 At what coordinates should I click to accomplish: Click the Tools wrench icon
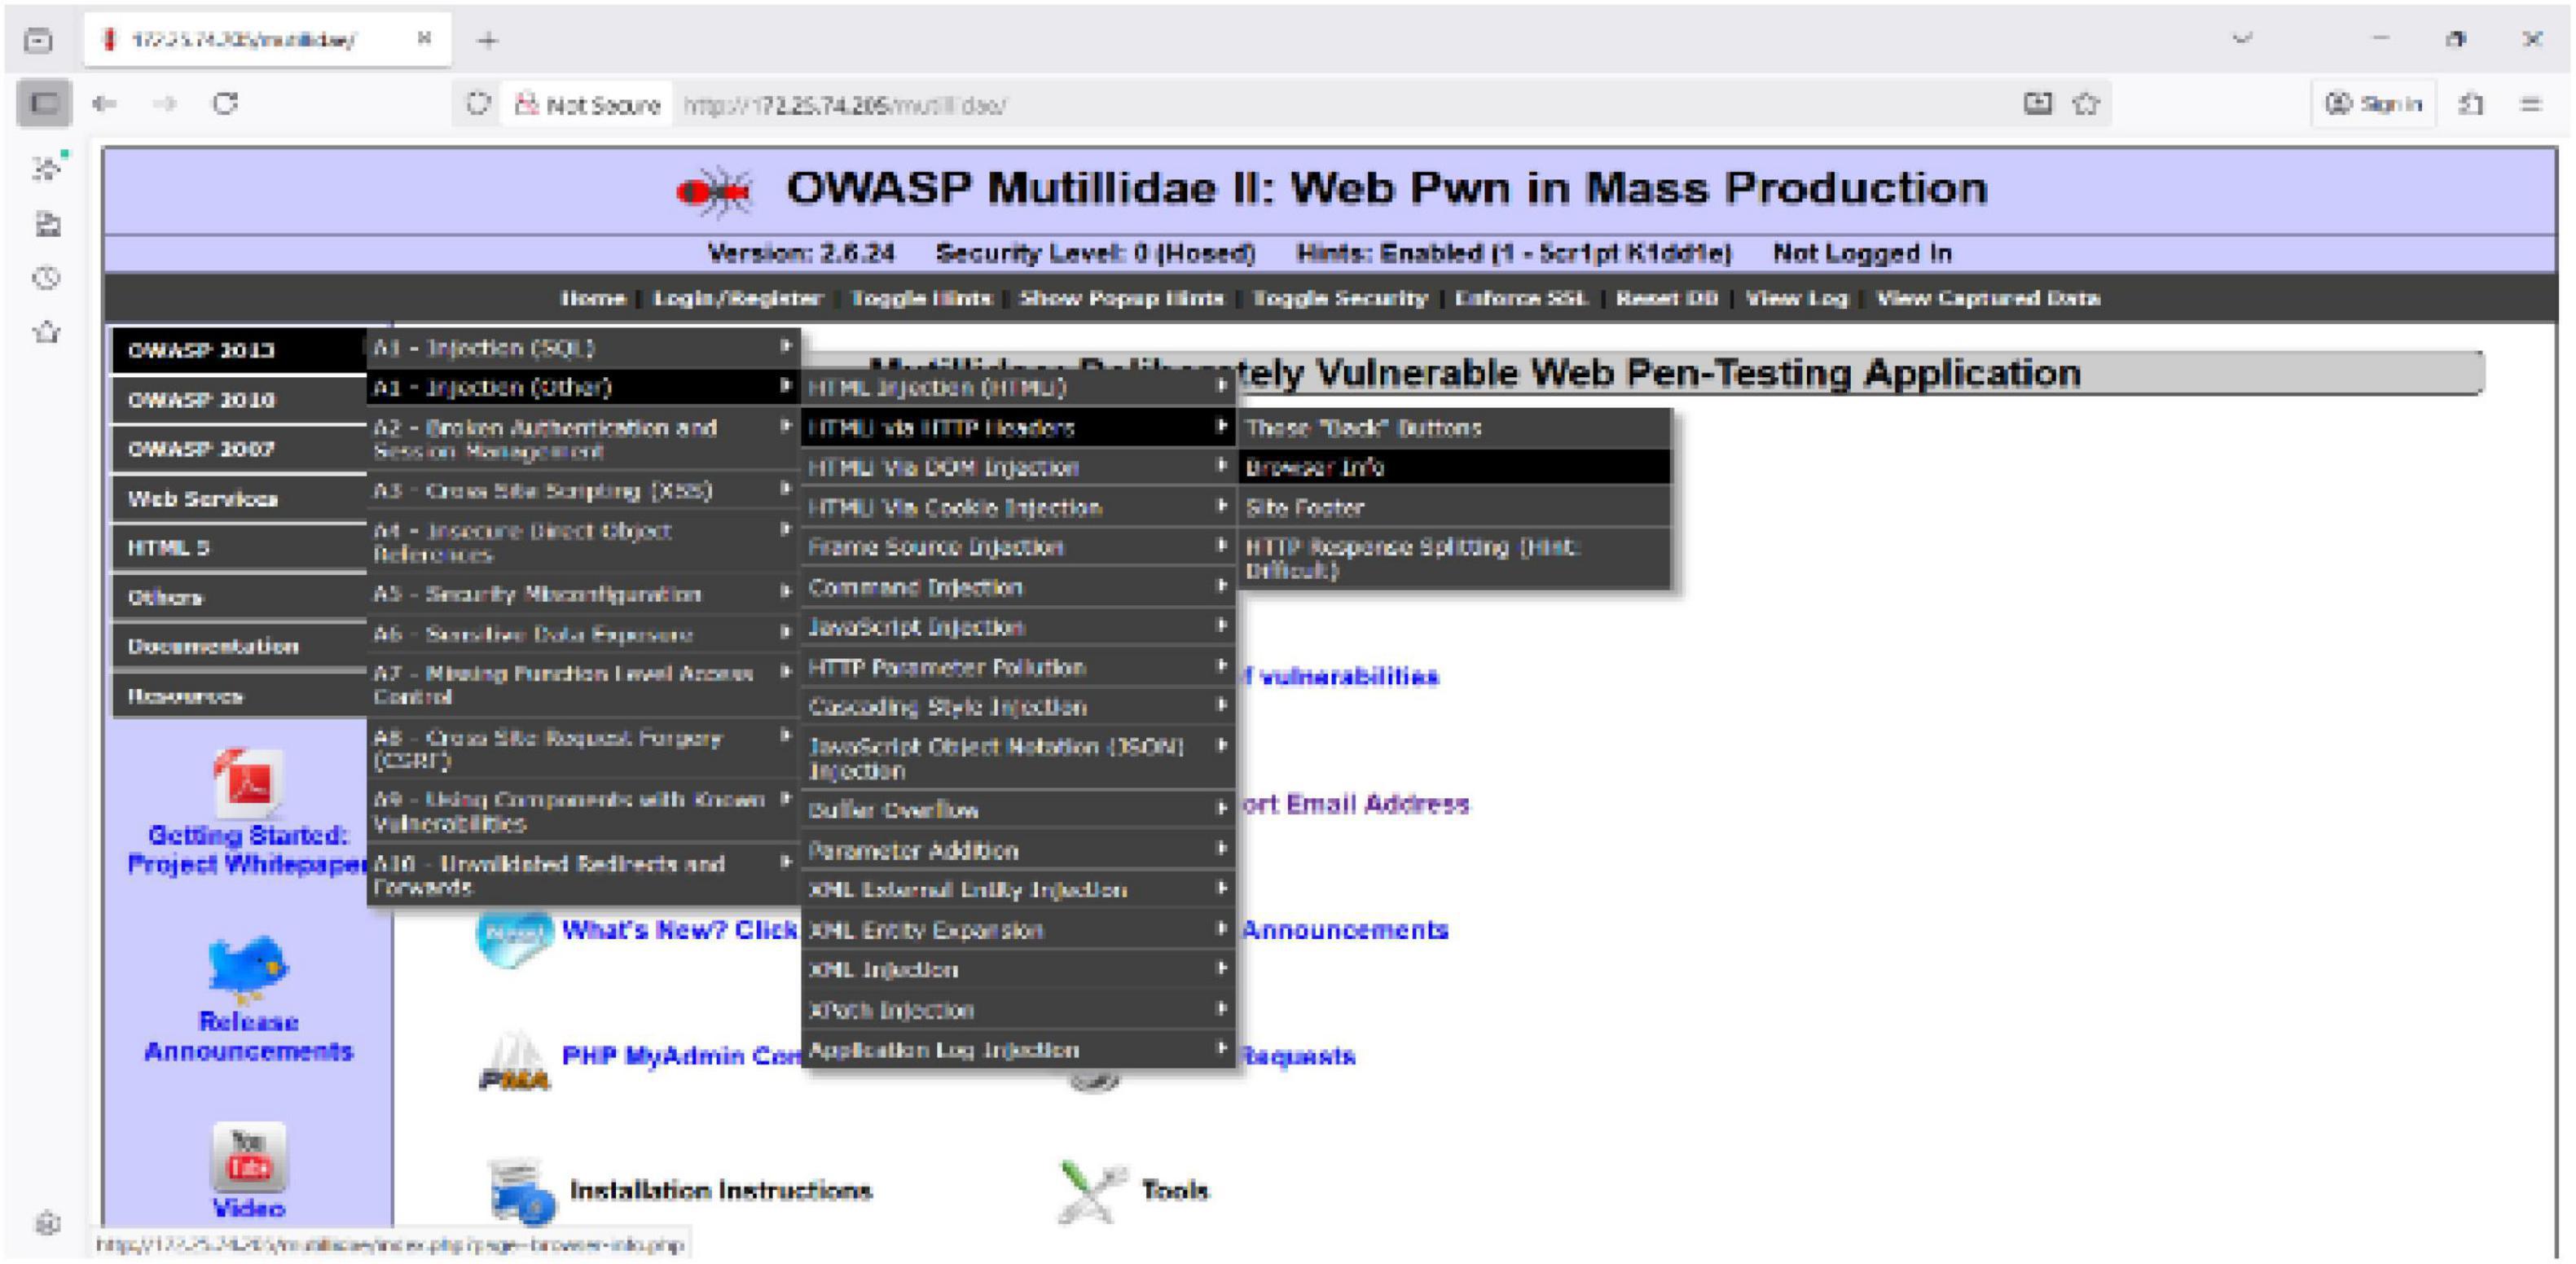1092,1191
